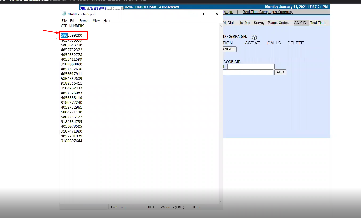Click the number 4052732961
Screen dimensions: 361x218
72,107
